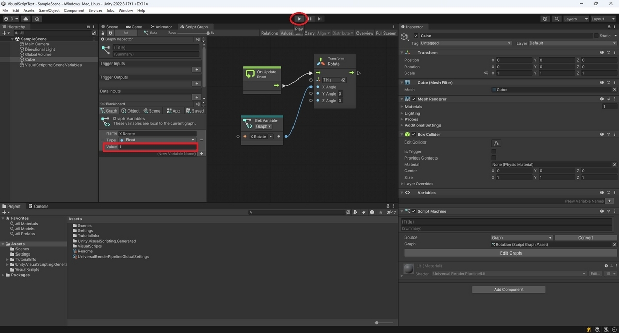Image resolution: width=619 pixels, height=333 pixels.
Task: Open the Hierarchy create (+) menu
Action: point(6,33)
